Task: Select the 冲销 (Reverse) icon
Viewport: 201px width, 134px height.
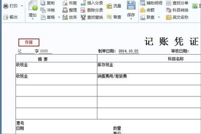Action: 43,10
